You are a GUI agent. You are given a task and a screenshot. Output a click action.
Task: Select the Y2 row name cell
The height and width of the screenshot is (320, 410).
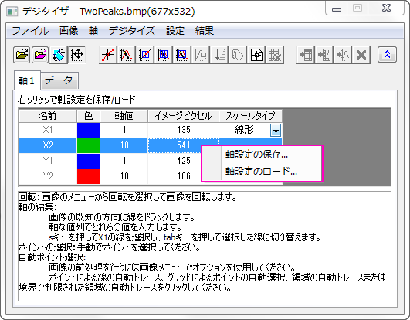pyautogui.click(x=48, y=176)
